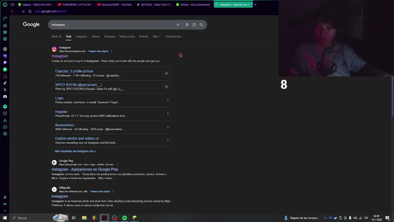
Task: Click the magnifier search button
Action: 201,25
